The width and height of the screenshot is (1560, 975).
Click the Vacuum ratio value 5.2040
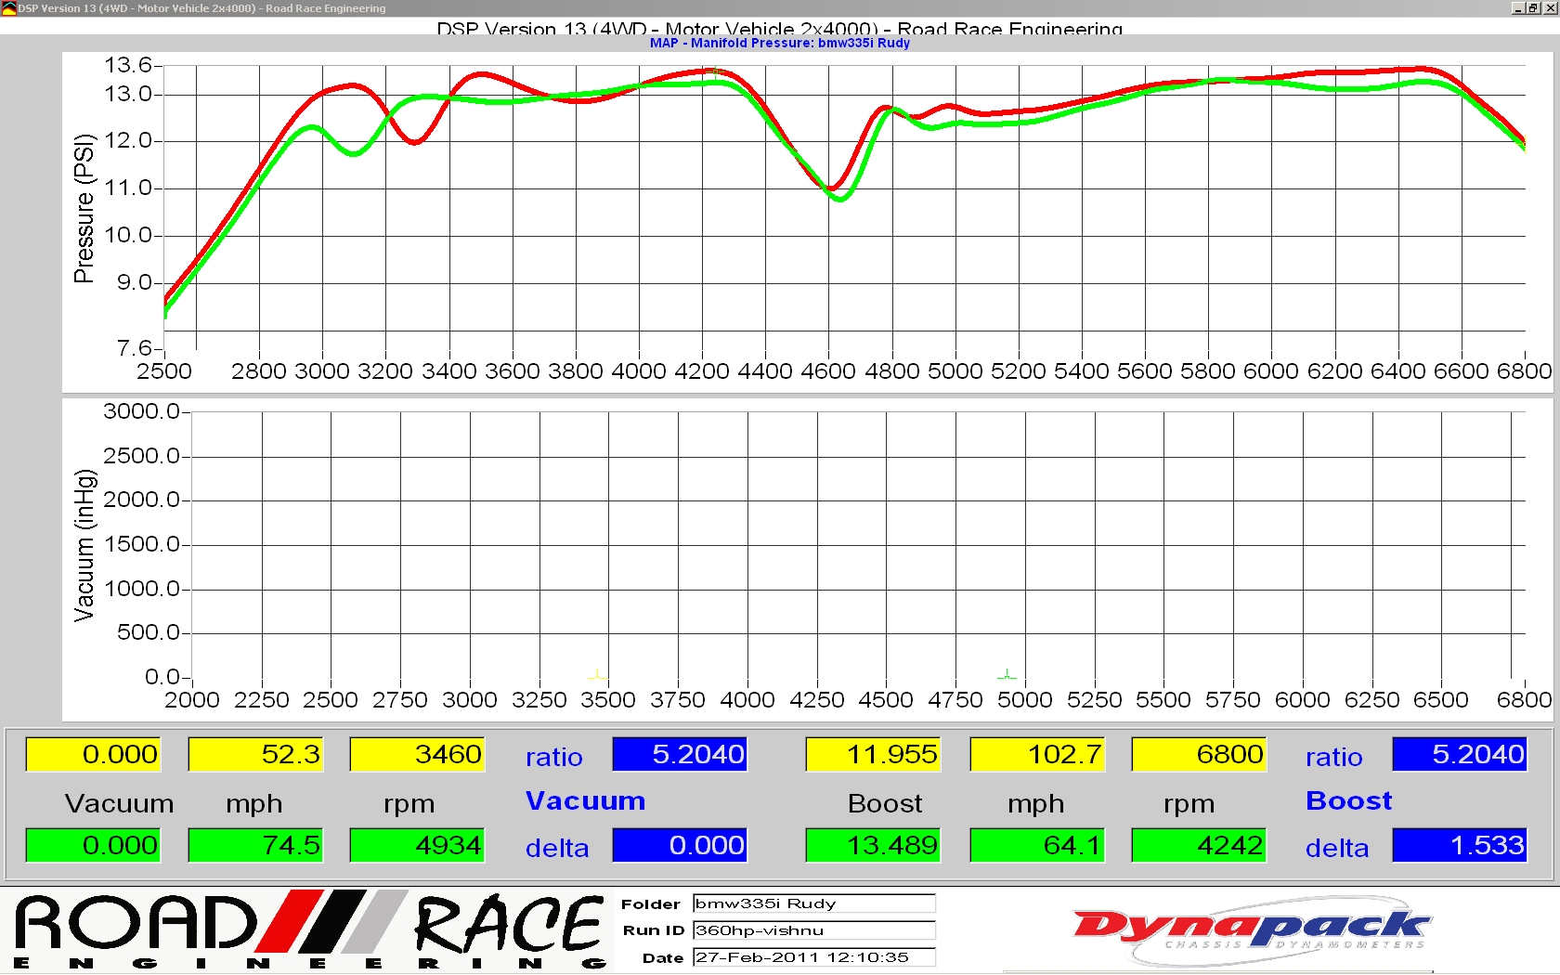(x=680, y=754)
